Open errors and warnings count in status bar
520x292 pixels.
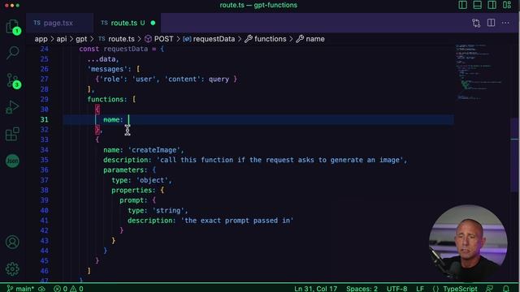coord(68,289)
